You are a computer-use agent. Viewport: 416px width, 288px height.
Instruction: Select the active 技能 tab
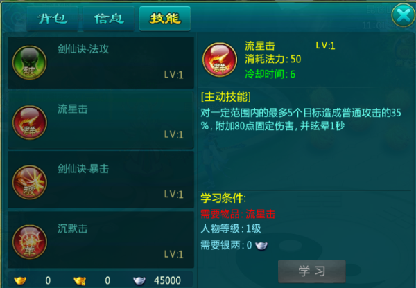[x=165, y=19]
